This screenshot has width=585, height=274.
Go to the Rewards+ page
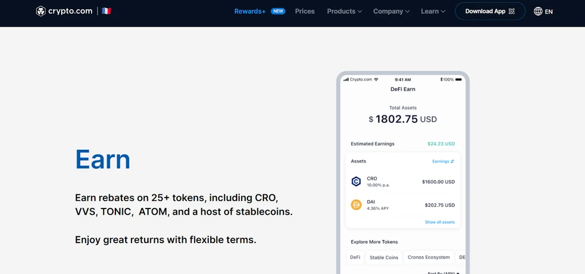pyautogui.click(x=250, y=11)
